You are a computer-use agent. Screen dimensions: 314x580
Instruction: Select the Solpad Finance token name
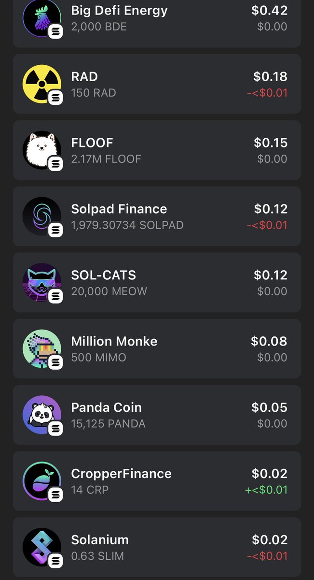119,209
